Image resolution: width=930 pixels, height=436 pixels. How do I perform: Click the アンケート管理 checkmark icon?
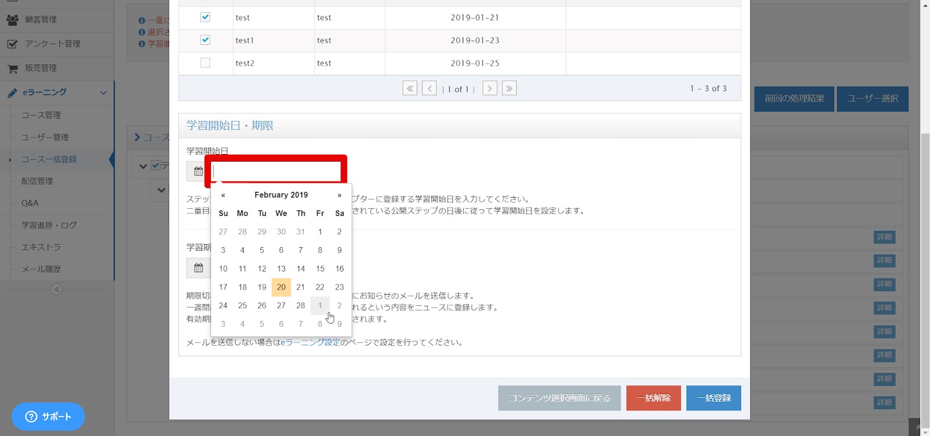12,44
